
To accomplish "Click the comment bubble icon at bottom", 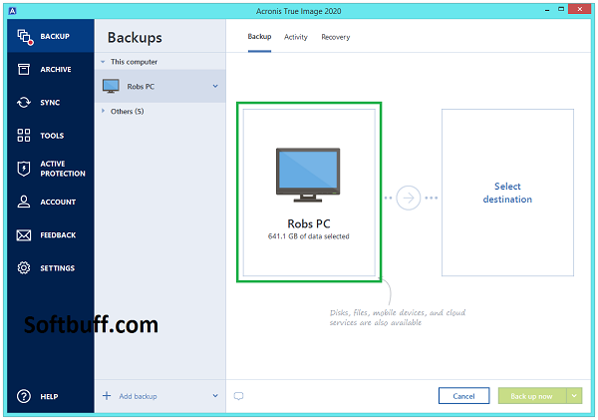I will (239, 396).
